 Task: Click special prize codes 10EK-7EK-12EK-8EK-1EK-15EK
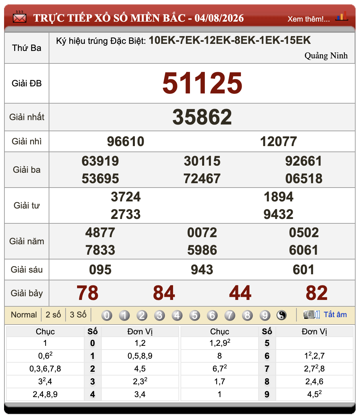(x=230, y=40)
